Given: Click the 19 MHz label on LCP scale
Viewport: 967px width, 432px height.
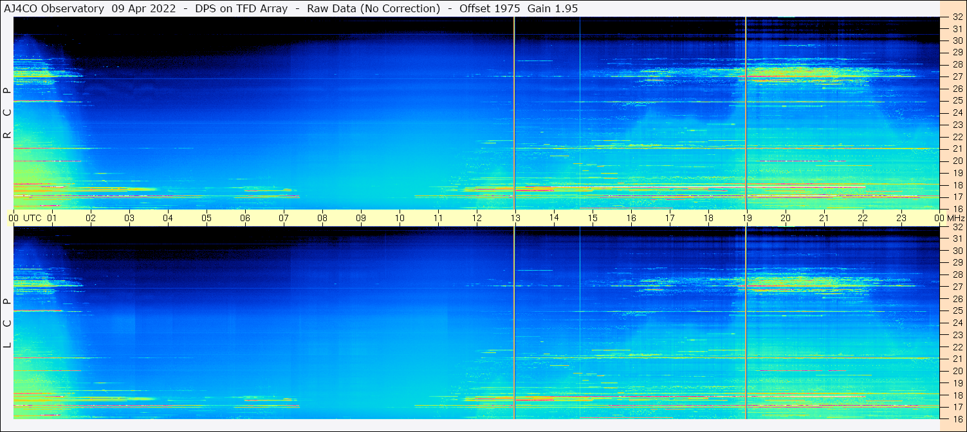Looking at the screenshot, I should 957,383.
